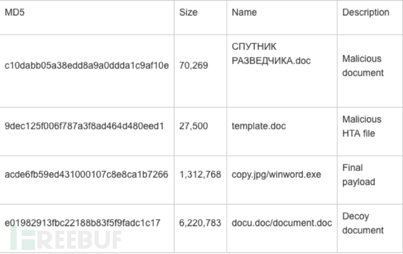Click the Name column header
Viewport: 403px width, 254px height.
tap(244, 12)
